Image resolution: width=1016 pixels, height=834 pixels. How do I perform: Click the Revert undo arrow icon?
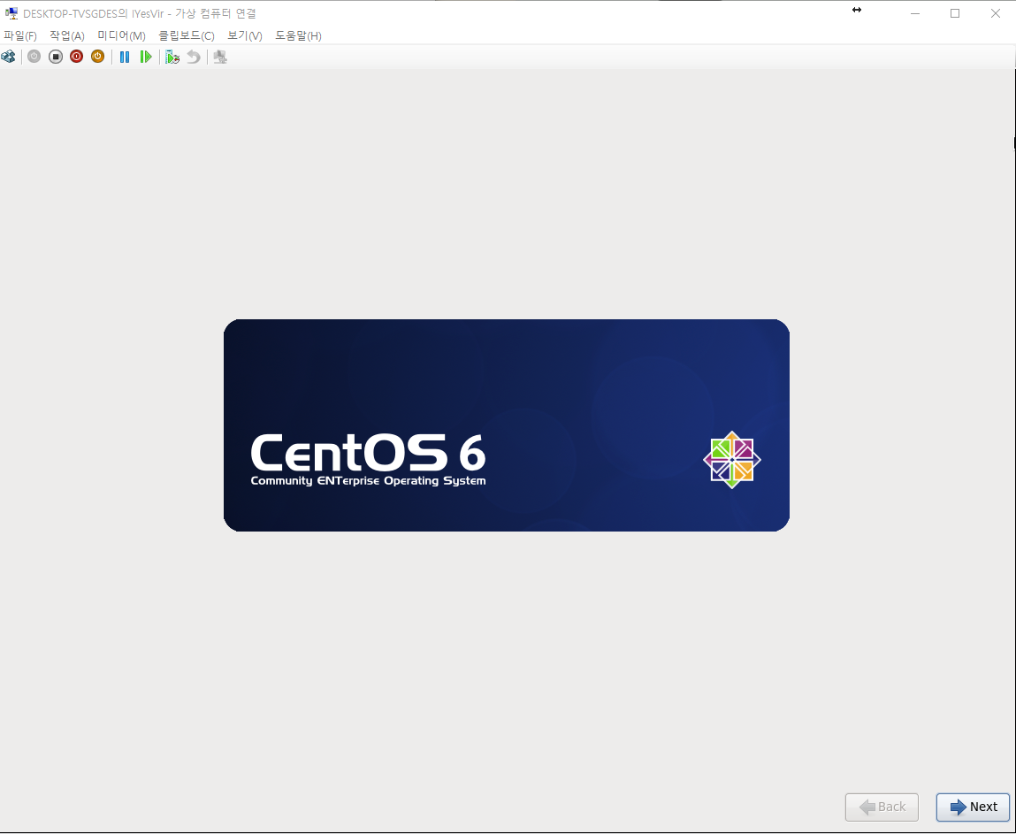tap(193, 57)
